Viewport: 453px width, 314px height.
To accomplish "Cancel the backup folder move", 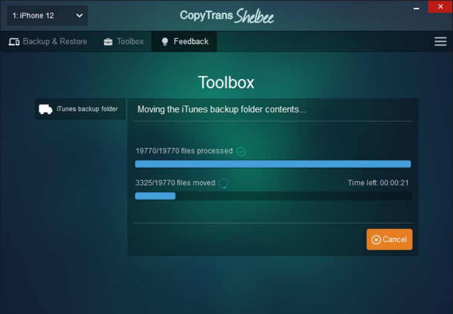I will tap(390, 240).
